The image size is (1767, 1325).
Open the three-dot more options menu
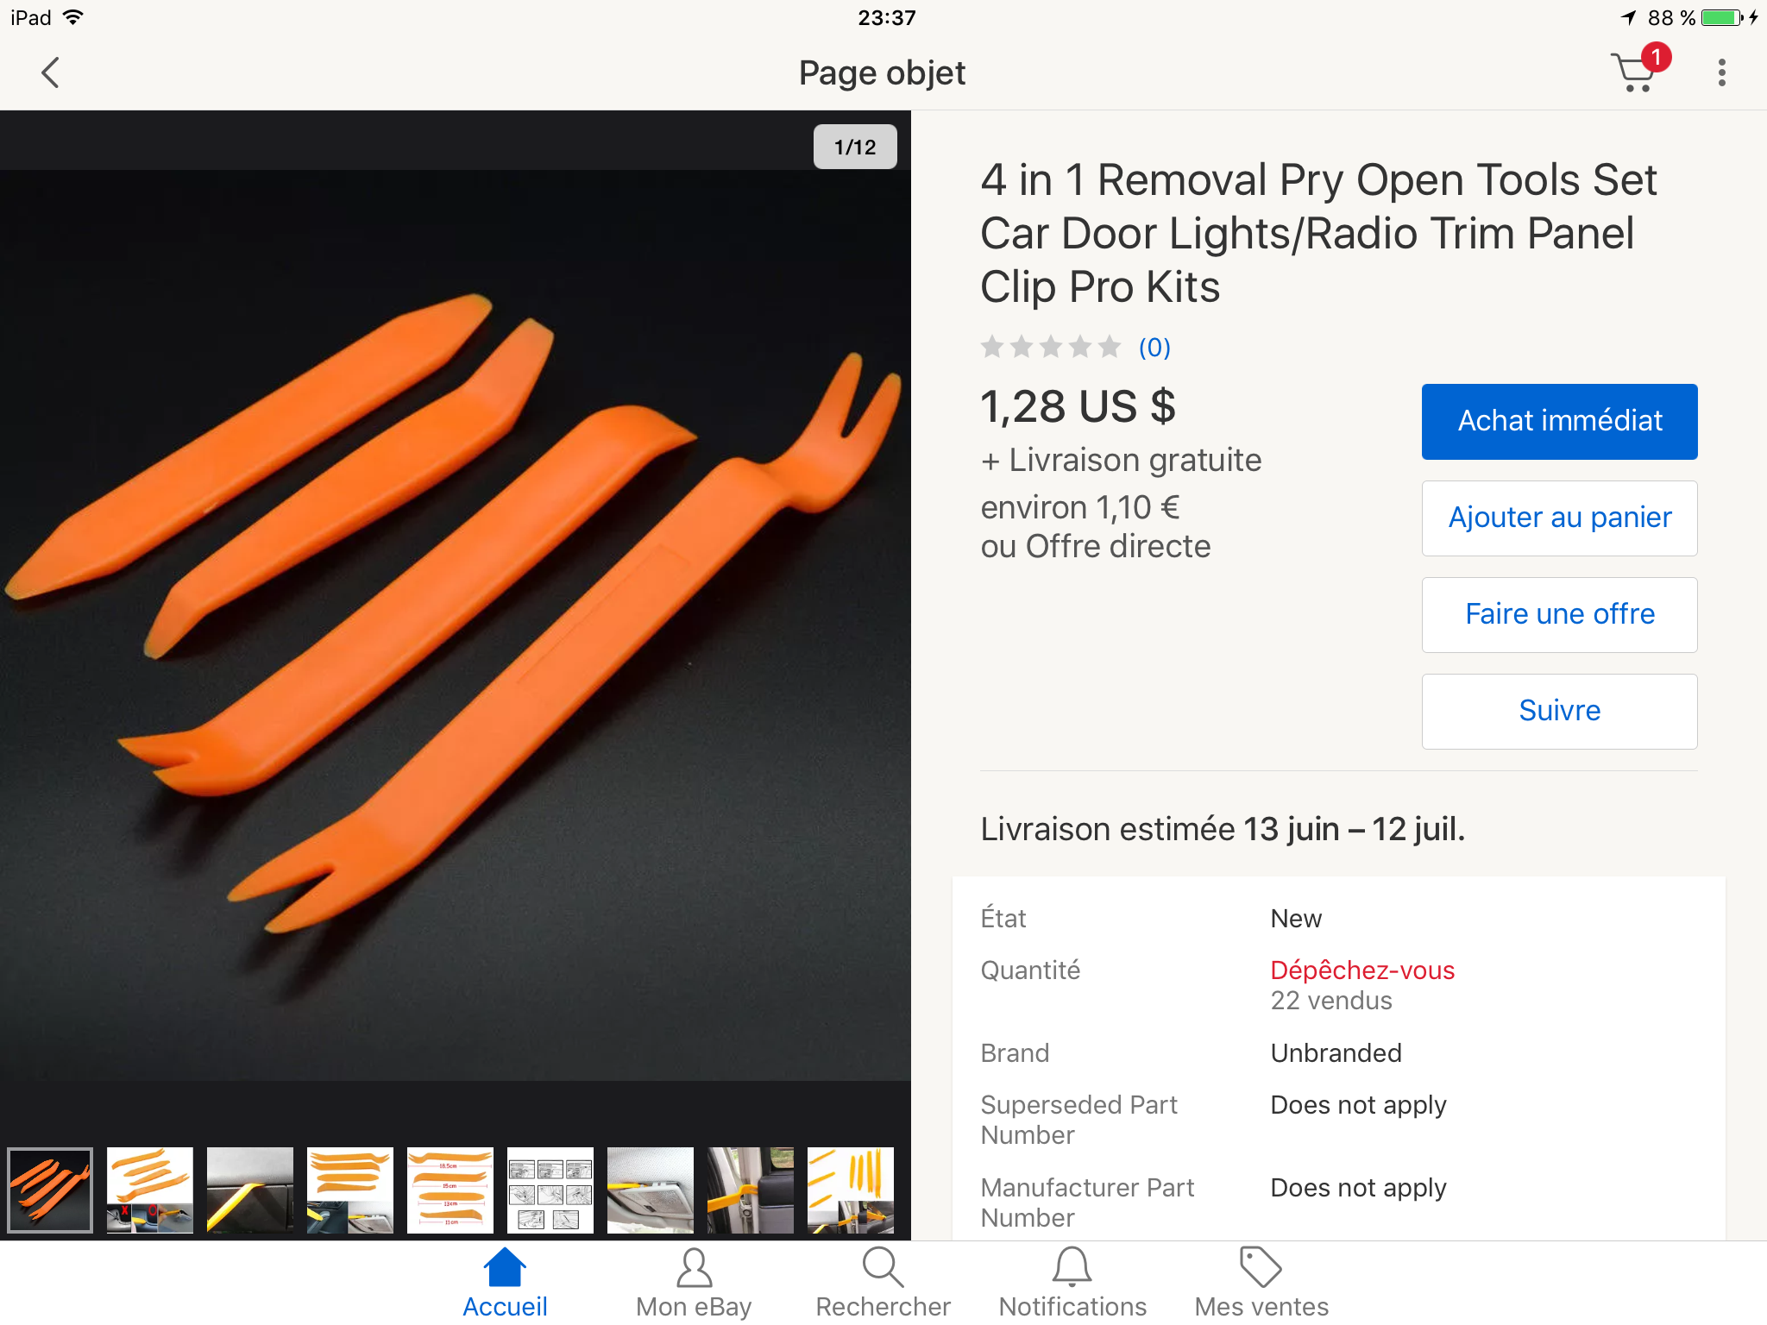point(1721,72)
